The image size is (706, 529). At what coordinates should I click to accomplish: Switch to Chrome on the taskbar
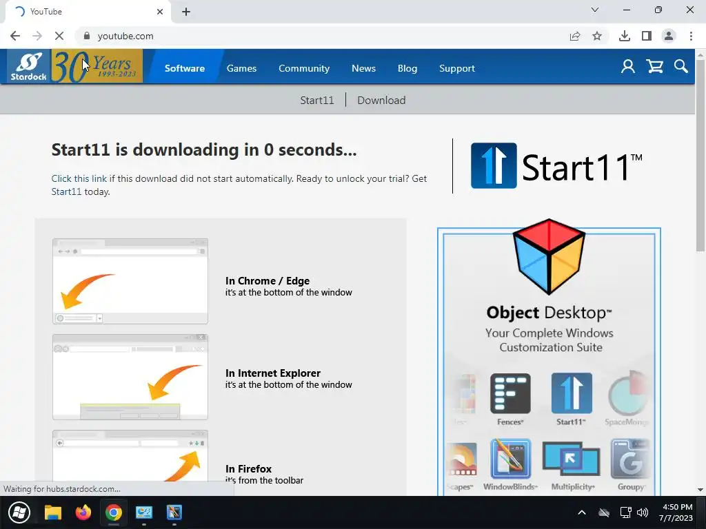(x=114, y=512)
